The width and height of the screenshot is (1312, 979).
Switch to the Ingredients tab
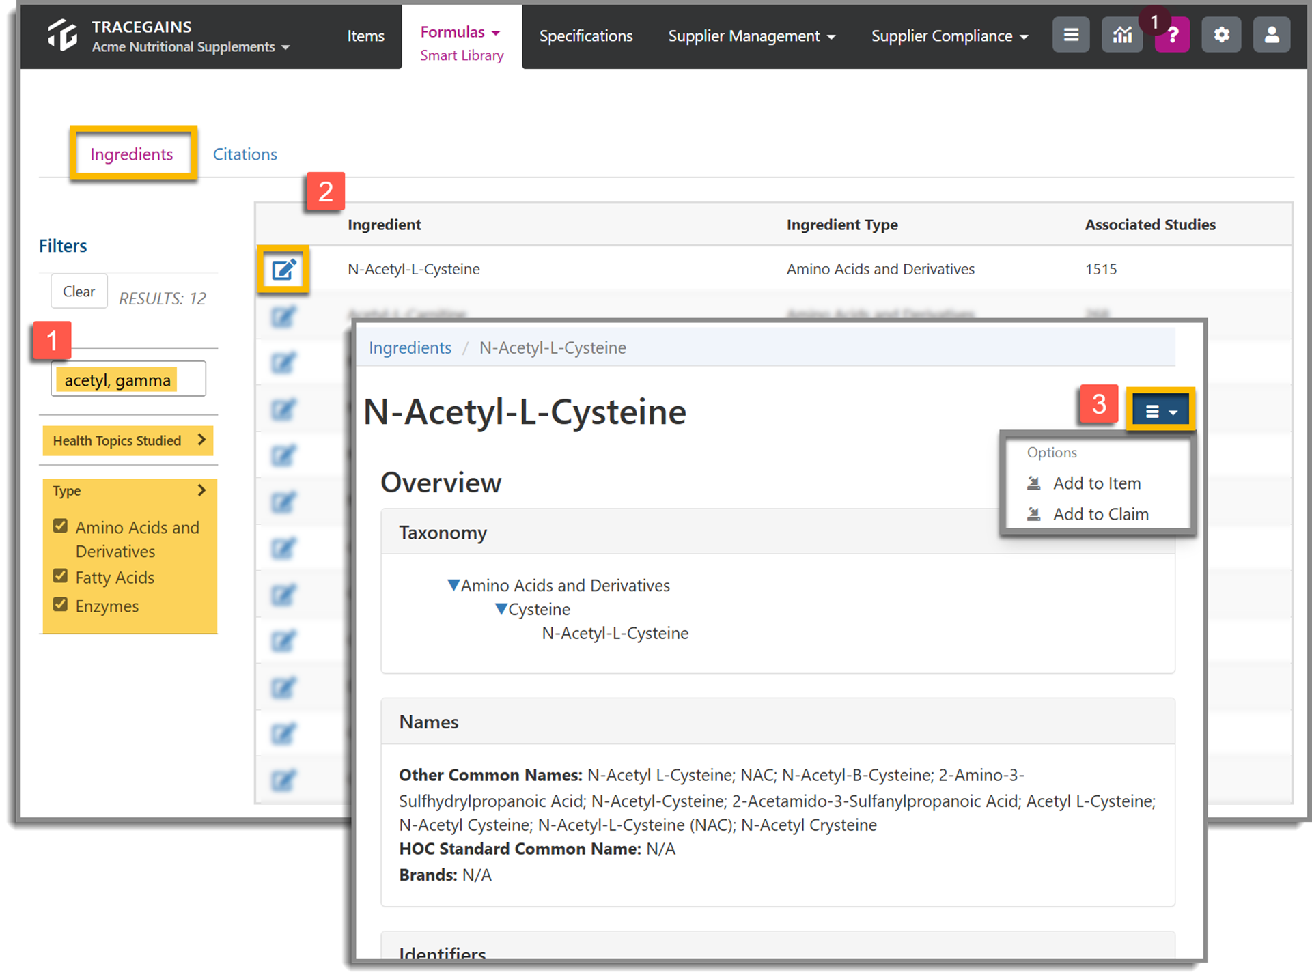click(x=132, y=154)
